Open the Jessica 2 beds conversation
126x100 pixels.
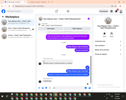(x=18, y=36)
